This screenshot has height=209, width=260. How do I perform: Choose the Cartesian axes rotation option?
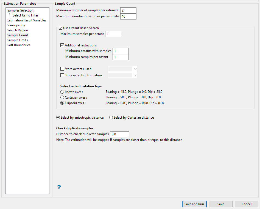coord(62,97)
